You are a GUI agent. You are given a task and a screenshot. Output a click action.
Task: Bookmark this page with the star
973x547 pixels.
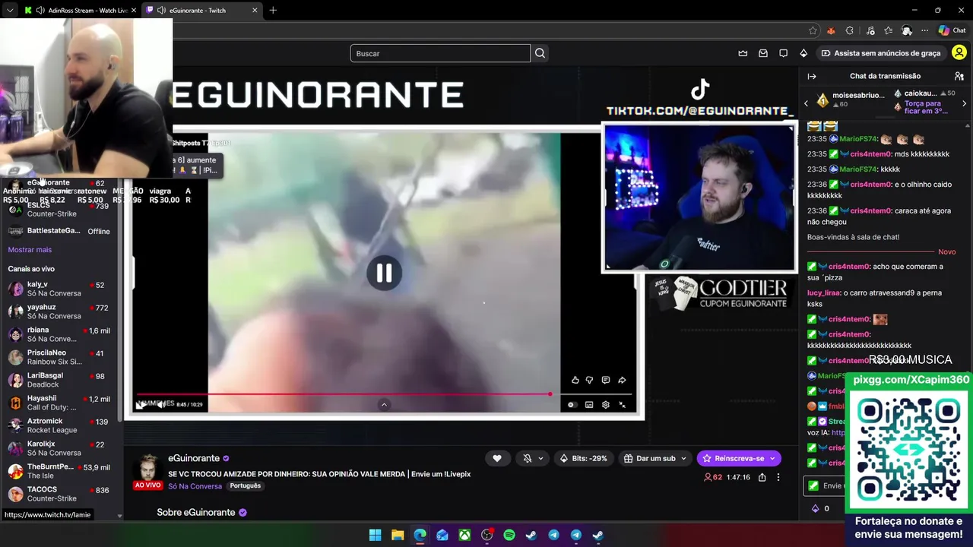tap(813, 30)
